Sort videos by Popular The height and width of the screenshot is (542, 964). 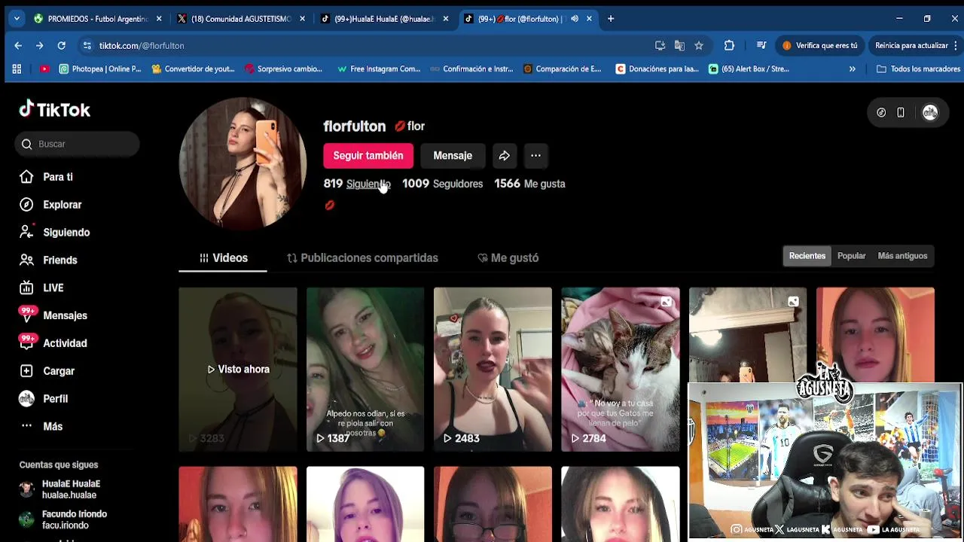(x=852, y=256)
